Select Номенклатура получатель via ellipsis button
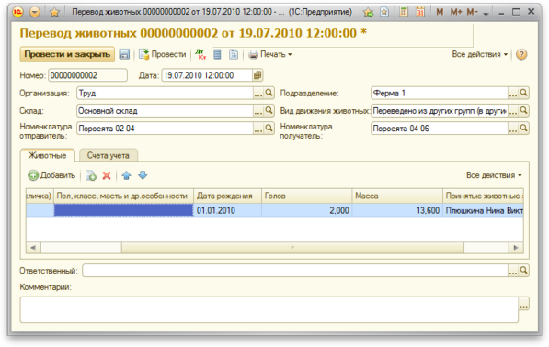This screenshot has width=549, height=347. point(513,129)
